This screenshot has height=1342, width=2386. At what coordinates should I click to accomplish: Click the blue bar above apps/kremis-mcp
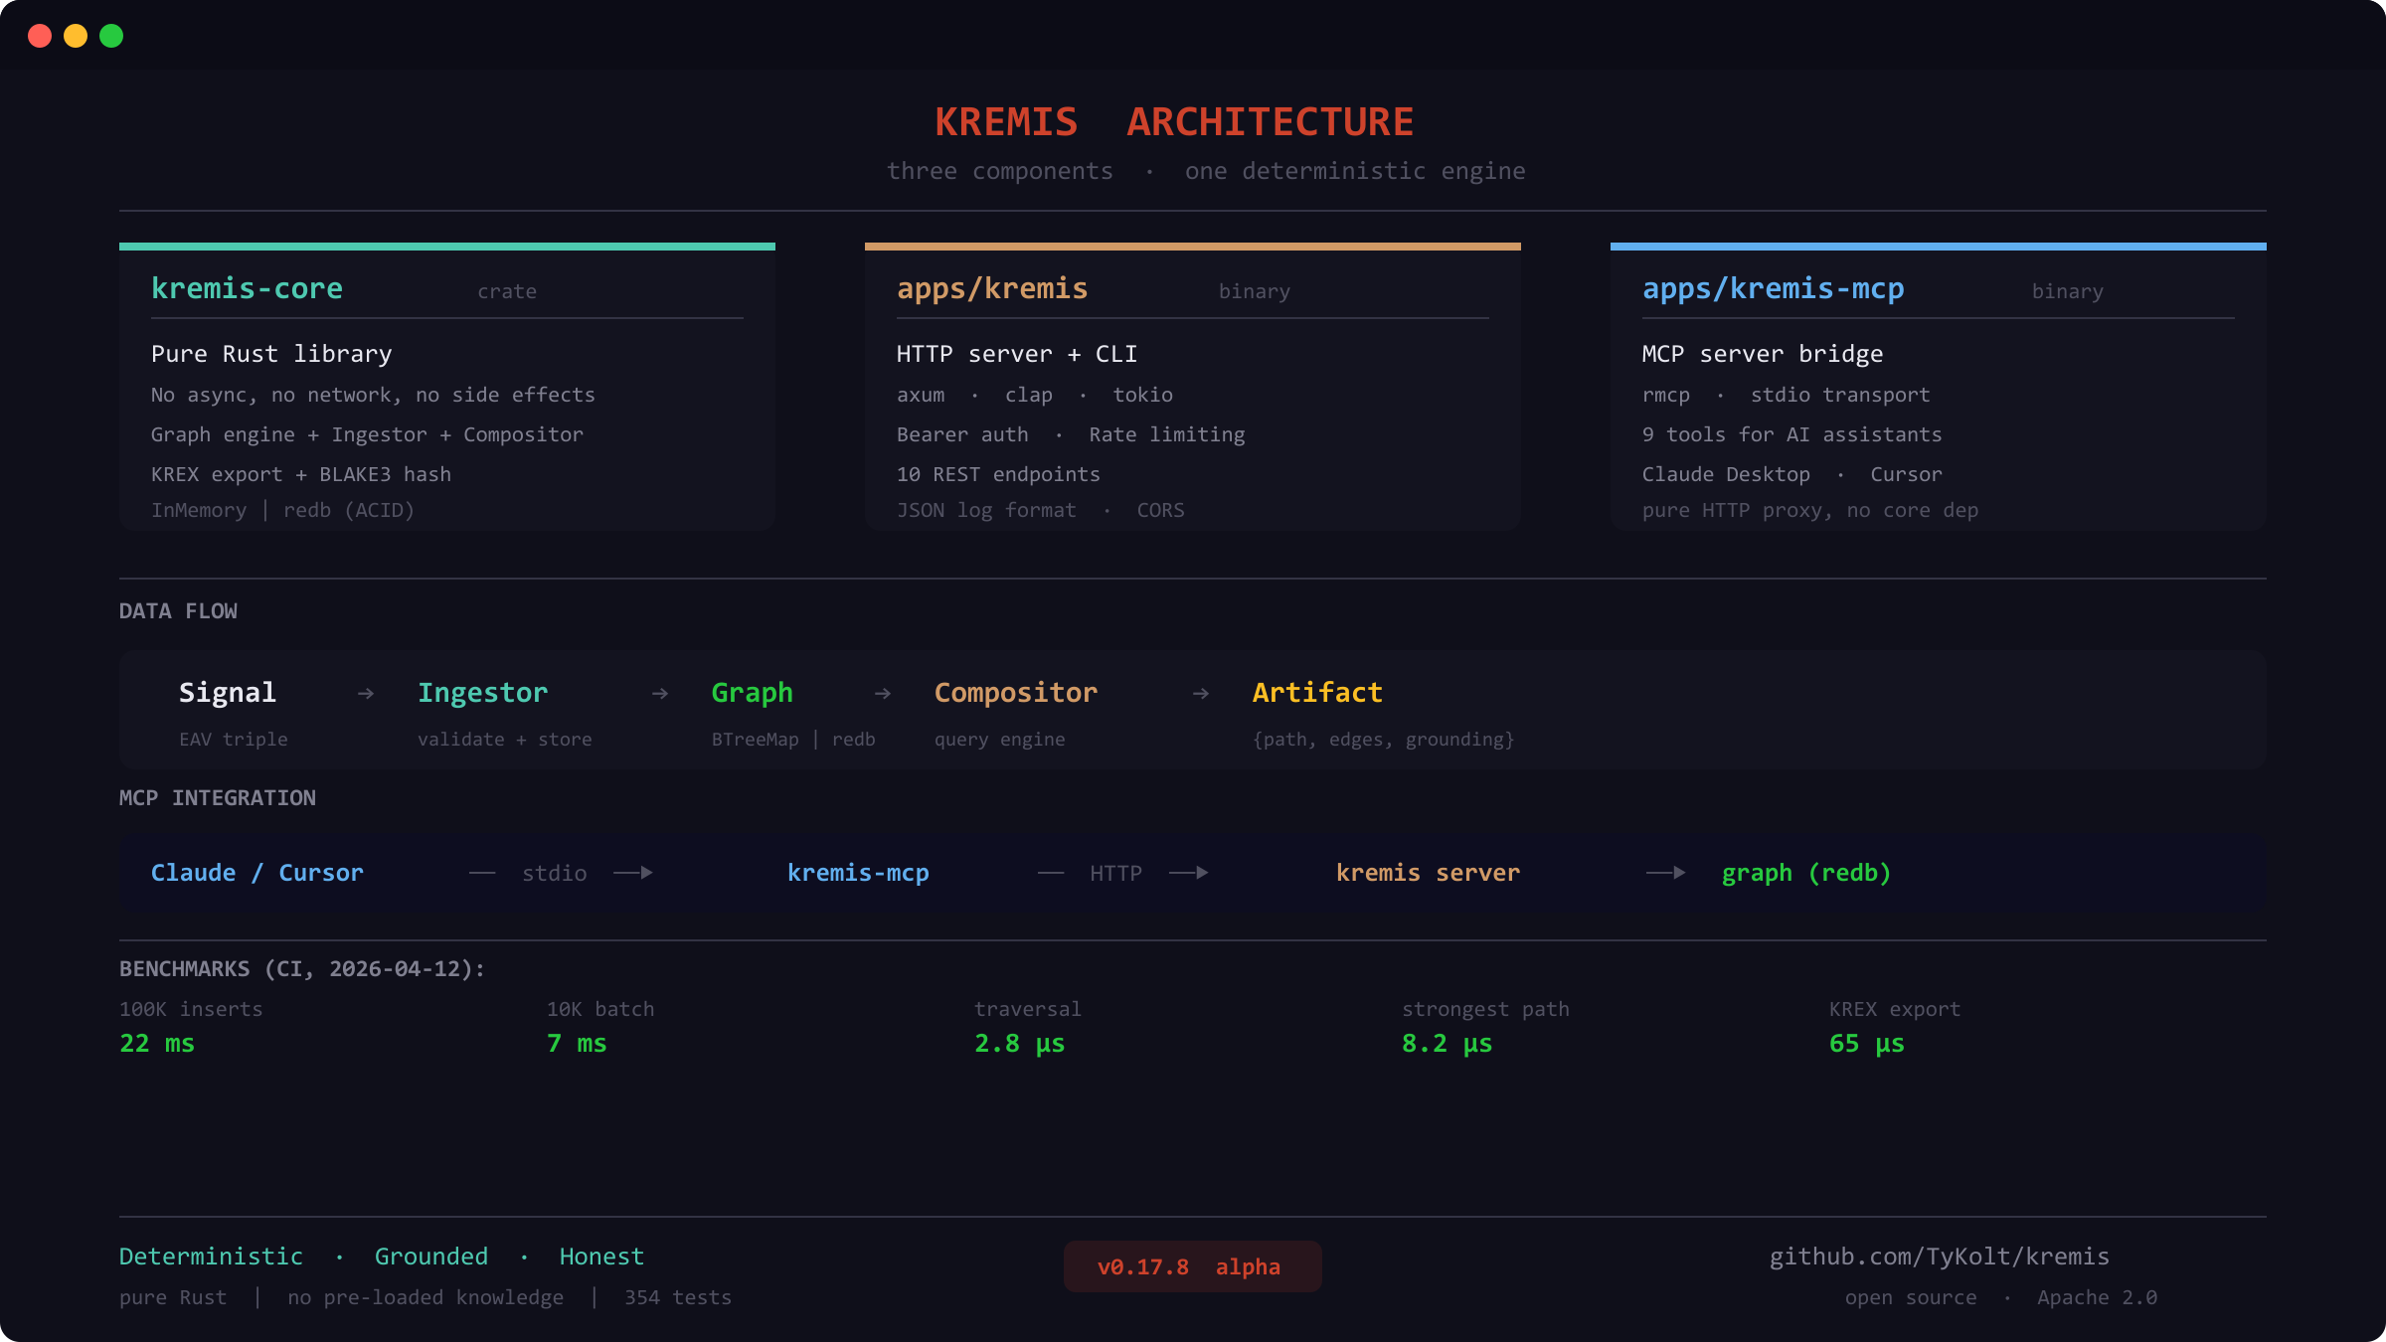coord(1938,246)
